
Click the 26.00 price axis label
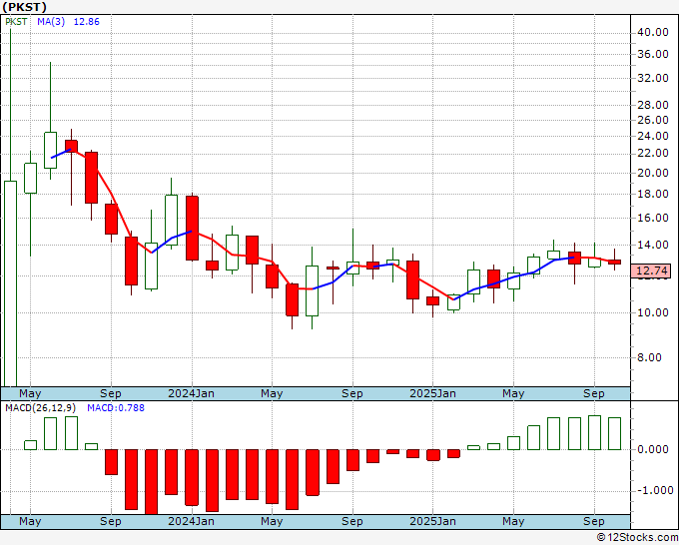click(652, 120)
